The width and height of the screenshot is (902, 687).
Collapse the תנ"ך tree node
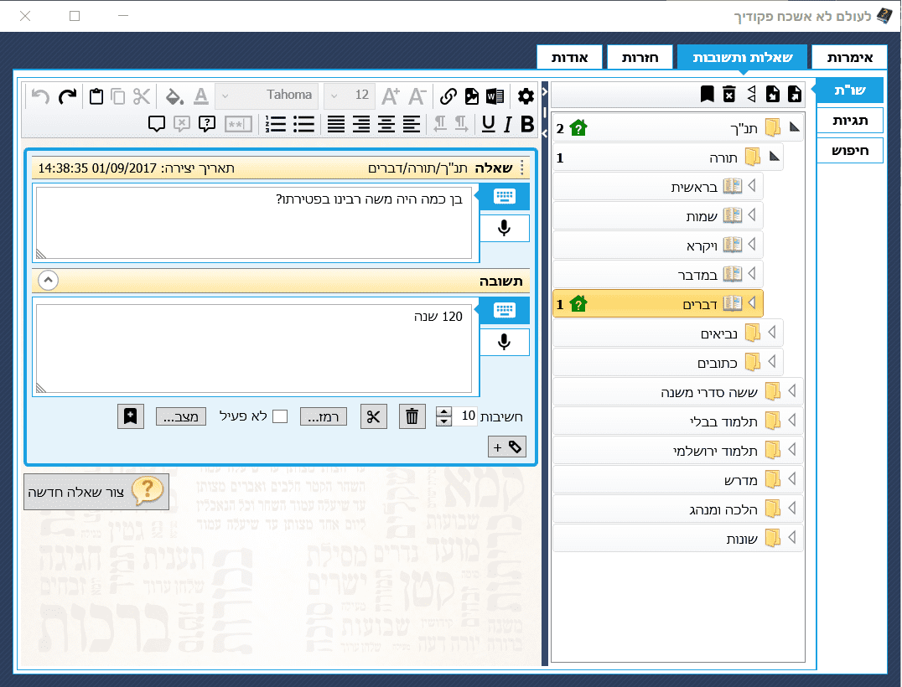(795, 127)
